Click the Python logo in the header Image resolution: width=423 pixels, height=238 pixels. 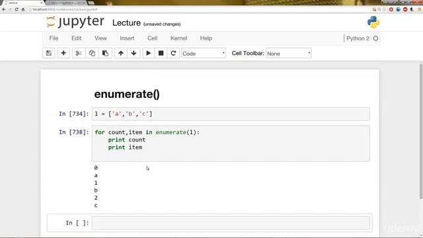coord(373,22)
